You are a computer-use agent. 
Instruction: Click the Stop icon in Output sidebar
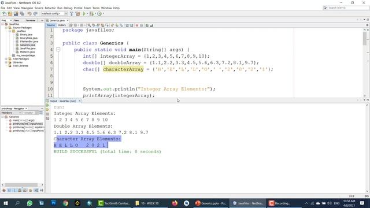(x=47, y=114)
